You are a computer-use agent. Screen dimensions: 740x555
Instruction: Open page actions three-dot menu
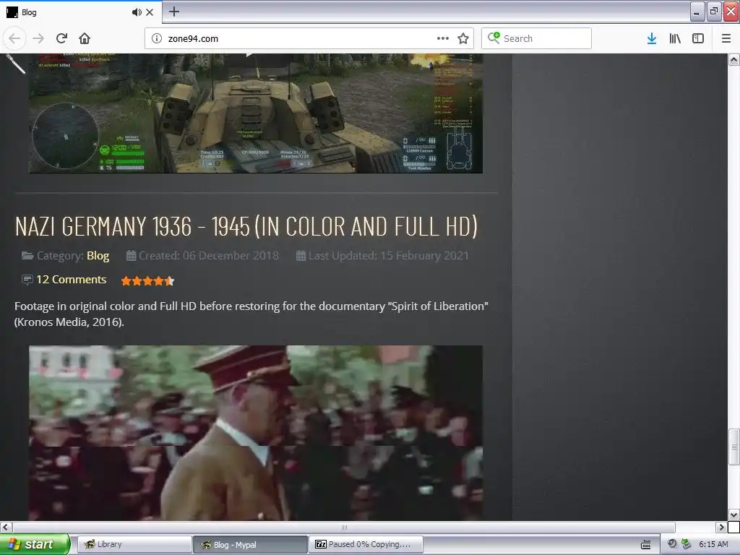point(443,38)
